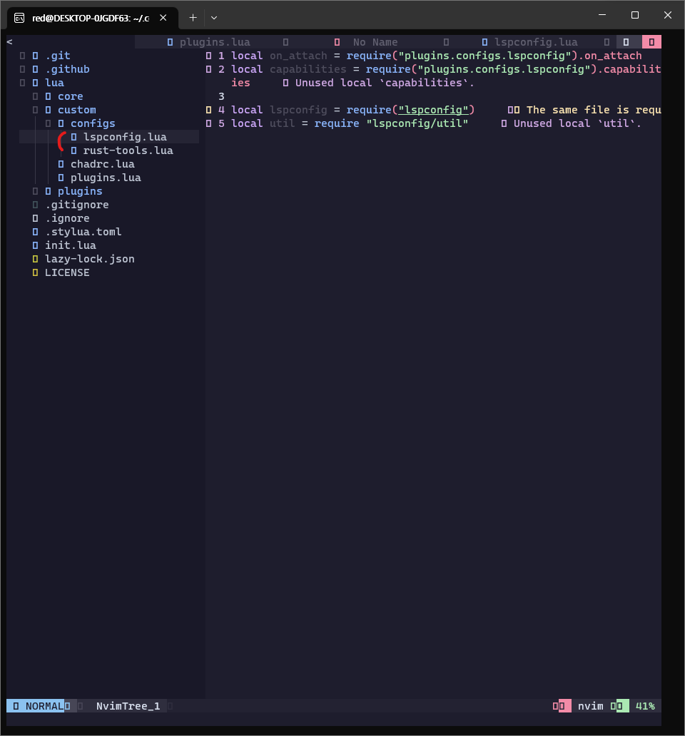Click NvimTree_1 in the statusline
The image size is (685, 736).
[128, 706]
